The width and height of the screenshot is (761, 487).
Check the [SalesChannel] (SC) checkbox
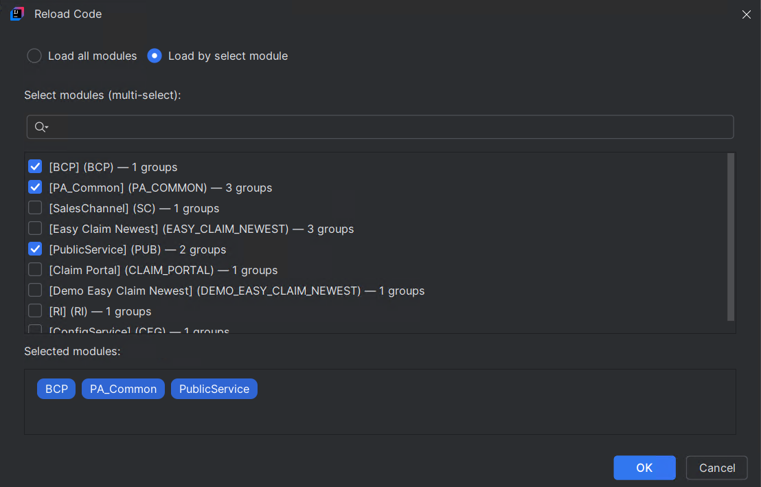click(x=35, y=208)
